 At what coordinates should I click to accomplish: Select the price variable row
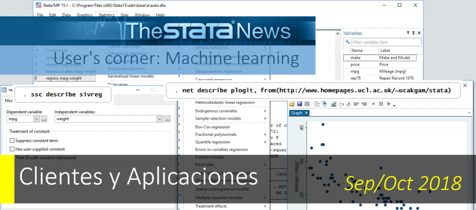[380, 64]
